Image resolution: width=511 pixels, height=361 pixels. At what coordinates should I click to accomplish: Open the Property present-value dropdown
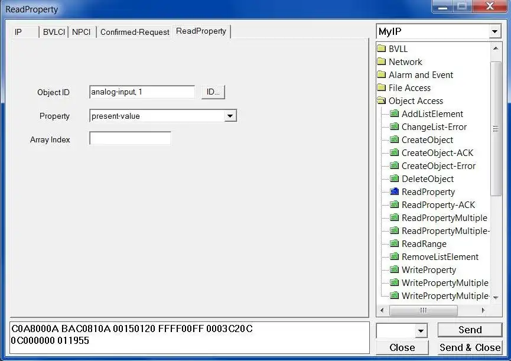tap(230, 116)
